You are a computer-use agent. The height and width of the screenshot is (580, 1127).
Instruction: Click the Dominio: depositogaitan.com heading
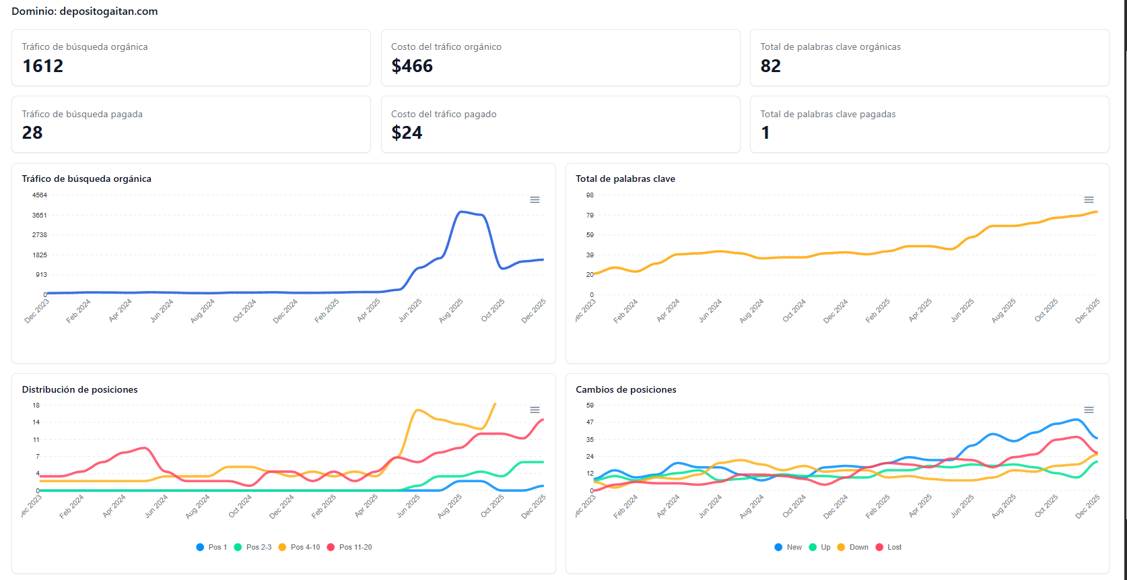tap(85, 11)
